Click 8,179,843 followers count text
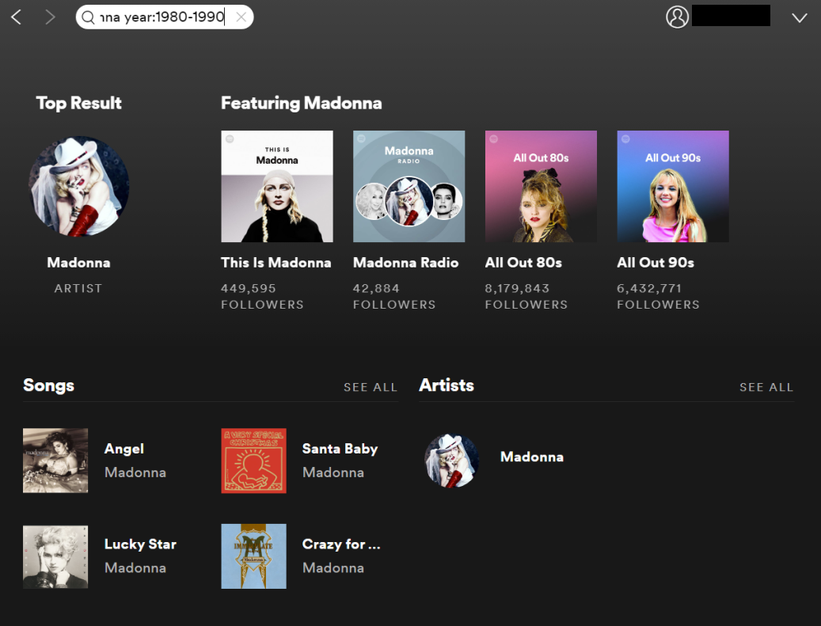The width and height of the screenshot is (821, 626). point(517,288)
